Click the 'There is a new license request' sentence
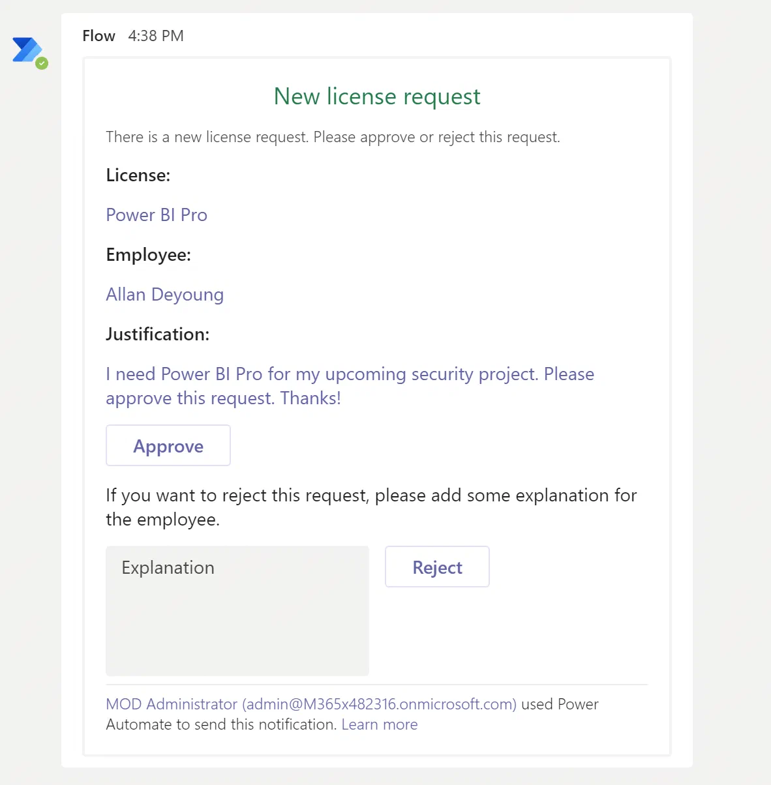The width and height of the screenshot is (771, 785). tap(333, 137)
